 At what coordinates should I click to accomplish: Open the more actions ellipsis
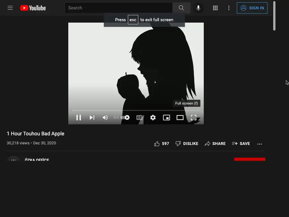[x=260, y=144]
